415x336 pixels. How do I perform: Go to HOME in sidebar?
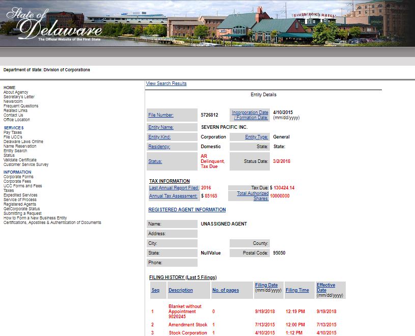[9, 88]
